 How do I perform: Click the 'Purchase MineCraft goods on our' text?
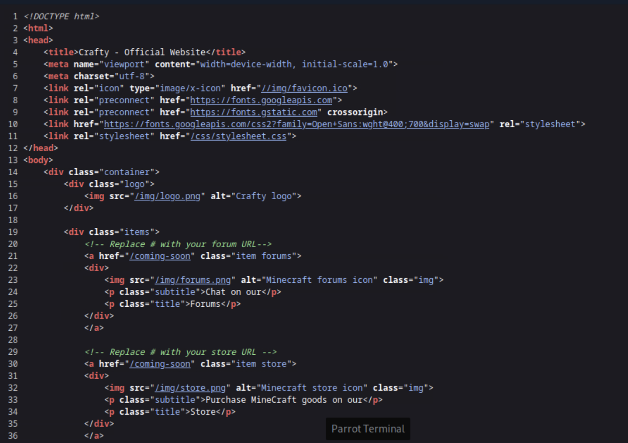tap(284, 400)
